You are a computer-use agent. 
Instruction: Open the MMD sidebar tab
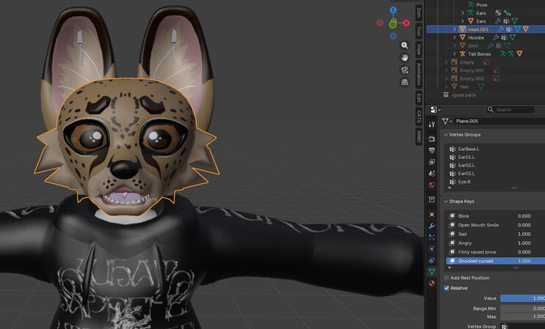[x=419, y=136]
